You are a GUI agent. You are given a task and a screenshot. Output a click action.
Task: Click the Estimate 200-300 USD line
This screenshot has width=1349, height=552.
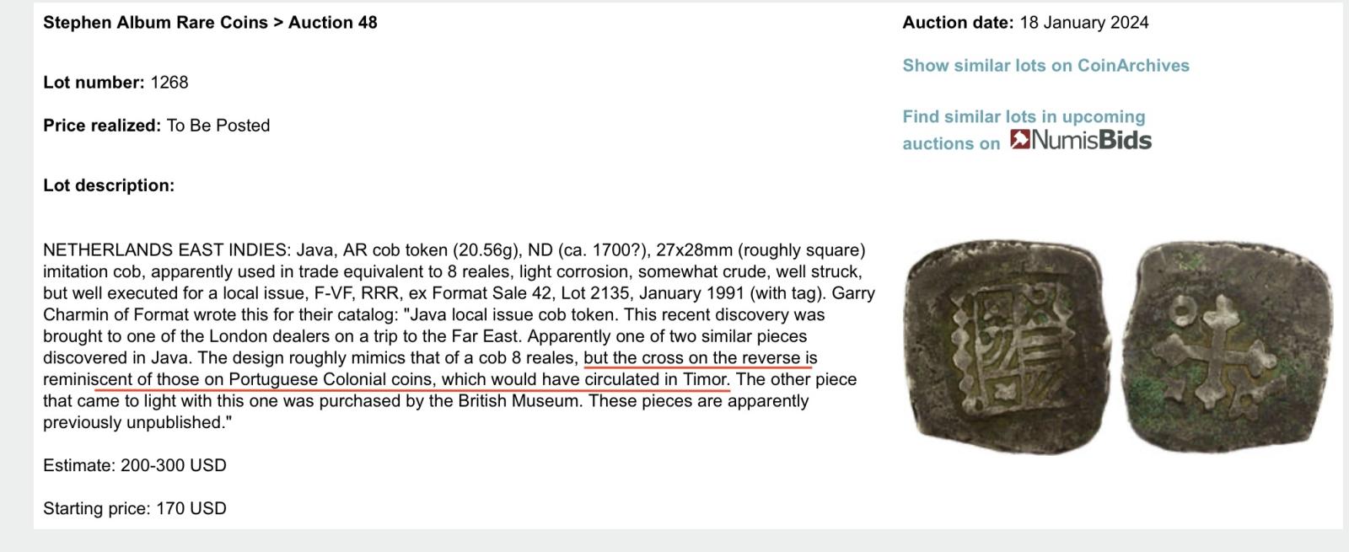tap(135, 465)
